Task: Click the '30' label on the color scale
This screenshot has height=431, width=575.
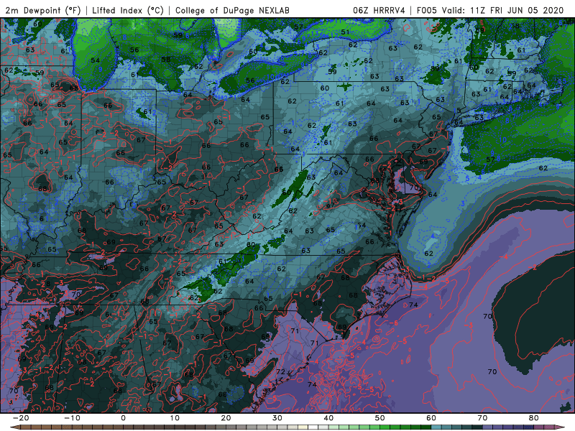Action: (277, 418)
